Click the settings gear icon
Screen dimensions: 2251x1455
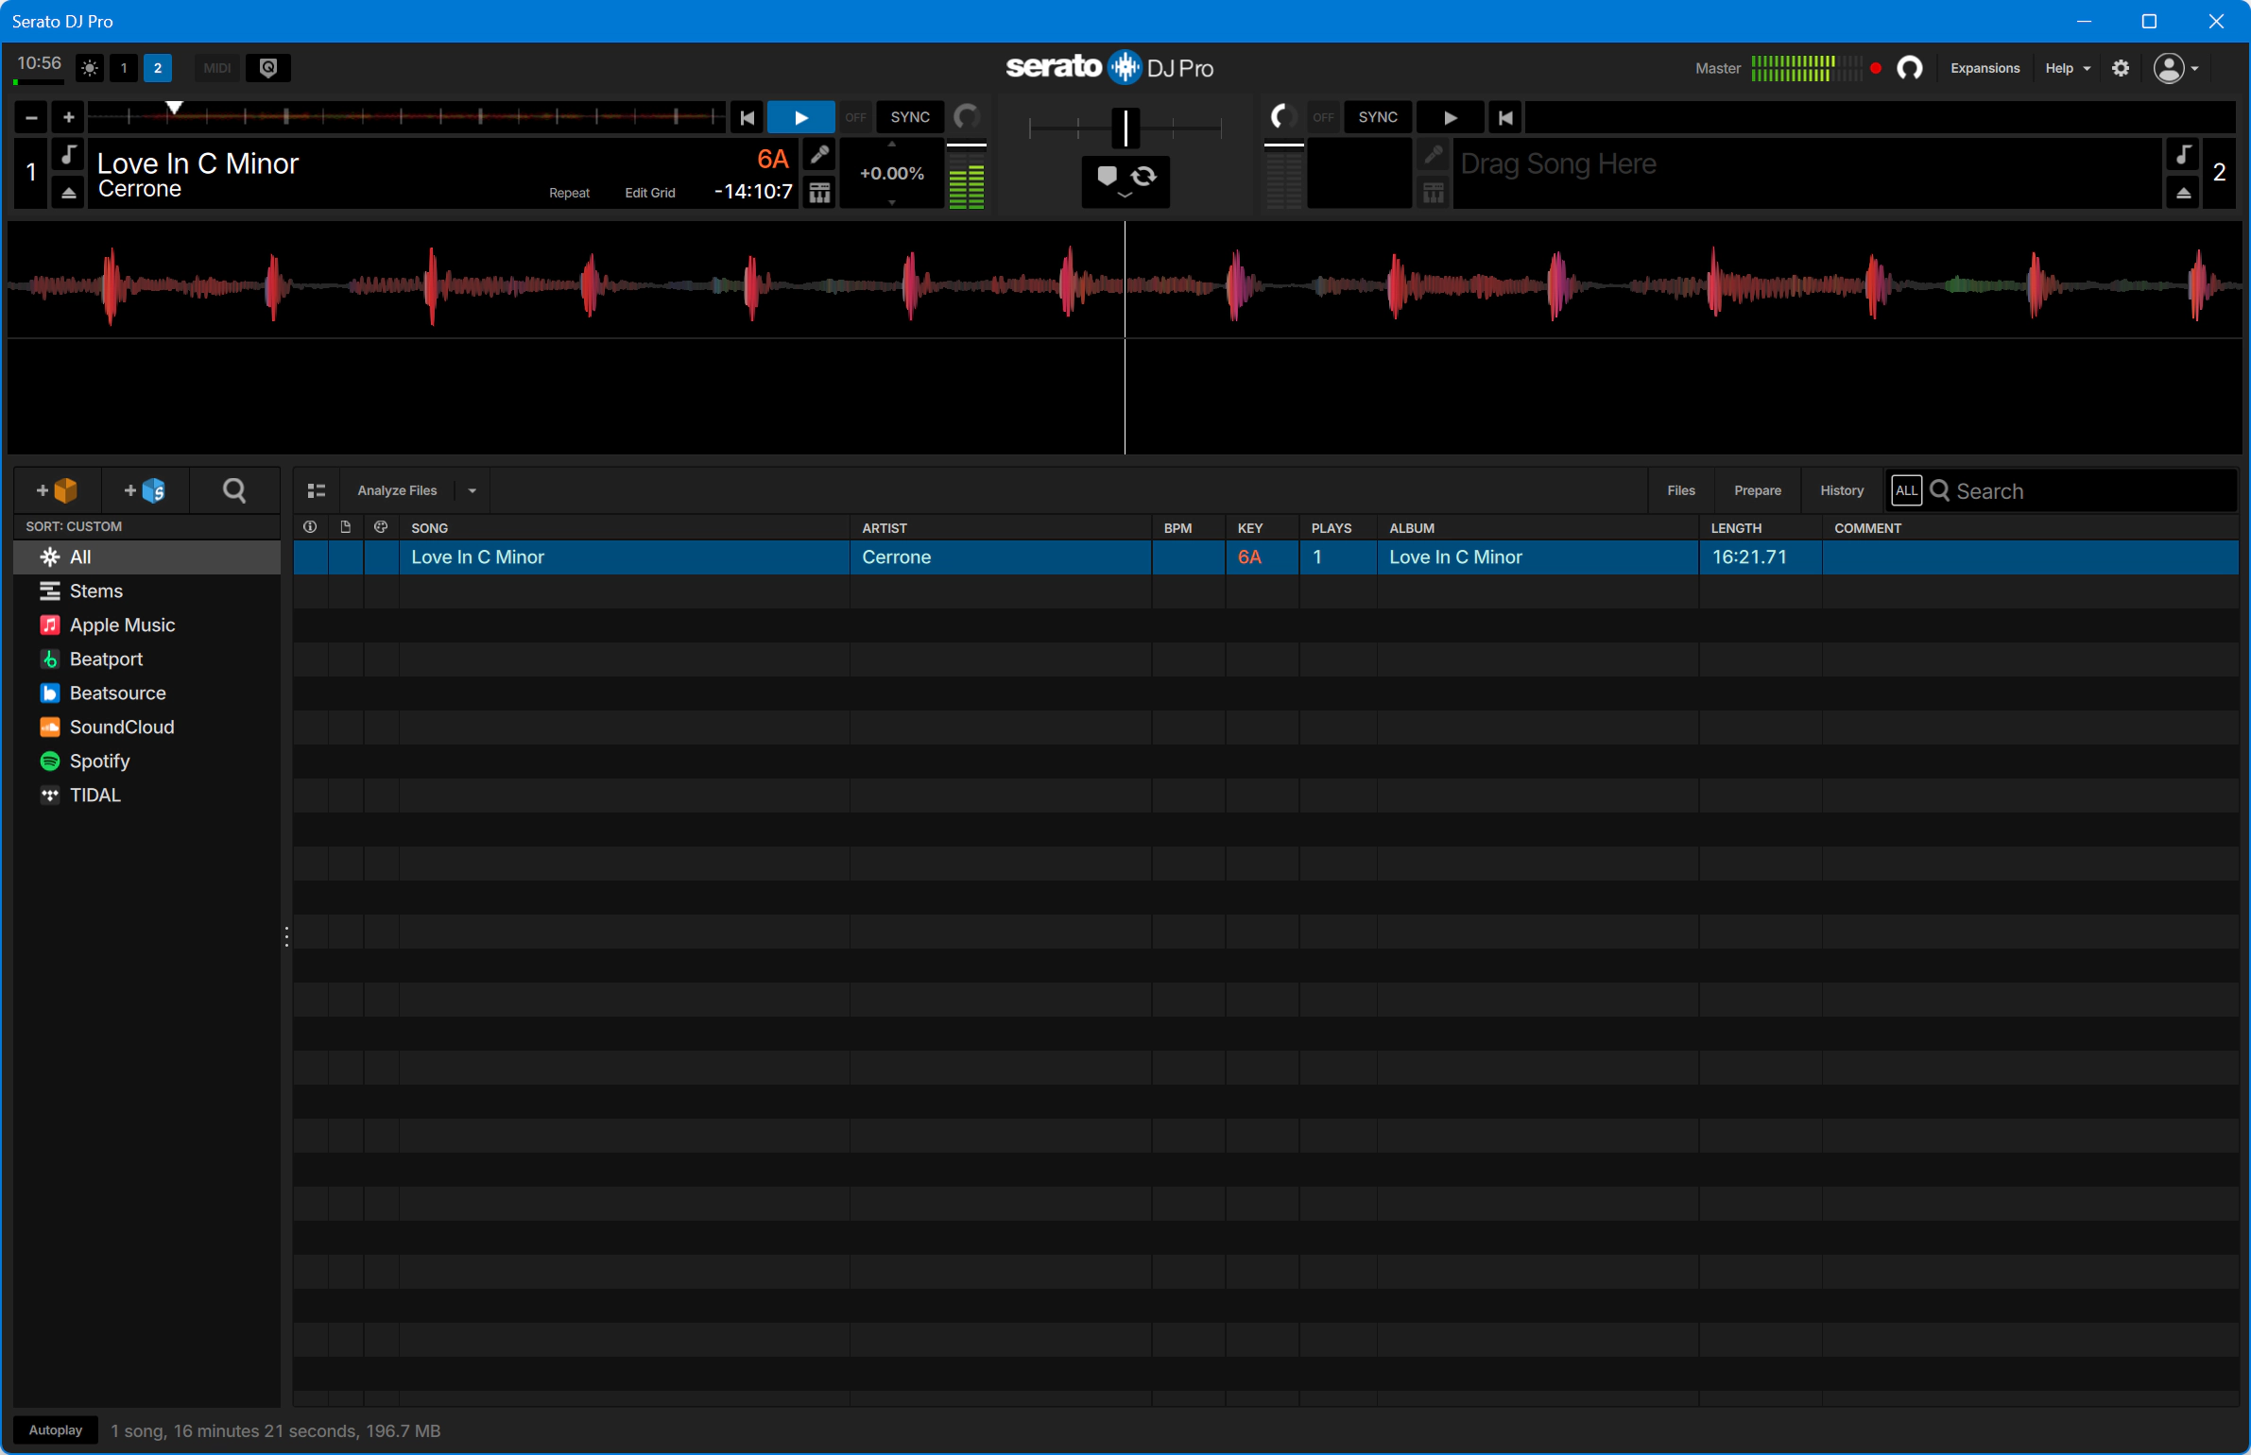tap(2121, 68)
